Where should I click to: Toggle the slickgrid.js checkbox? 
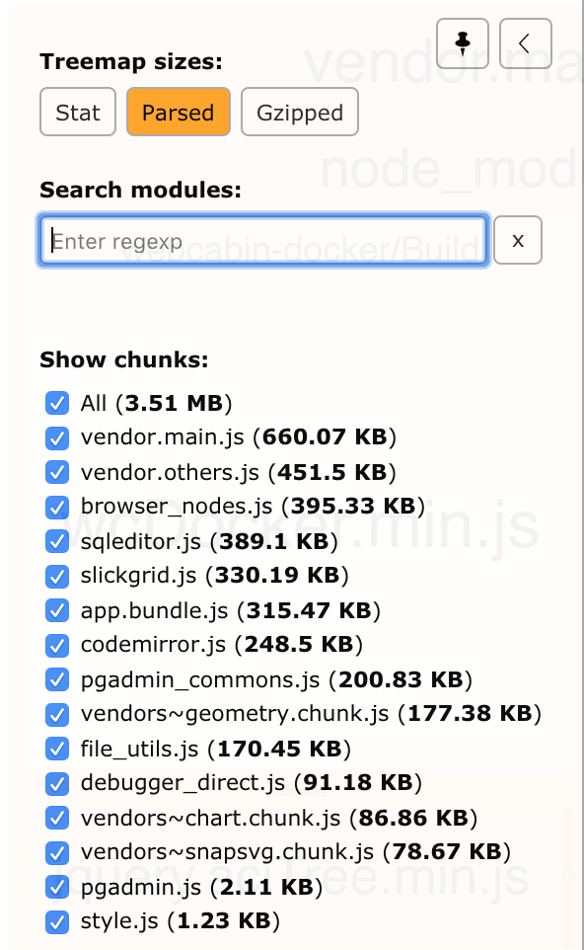pos(57,576)
